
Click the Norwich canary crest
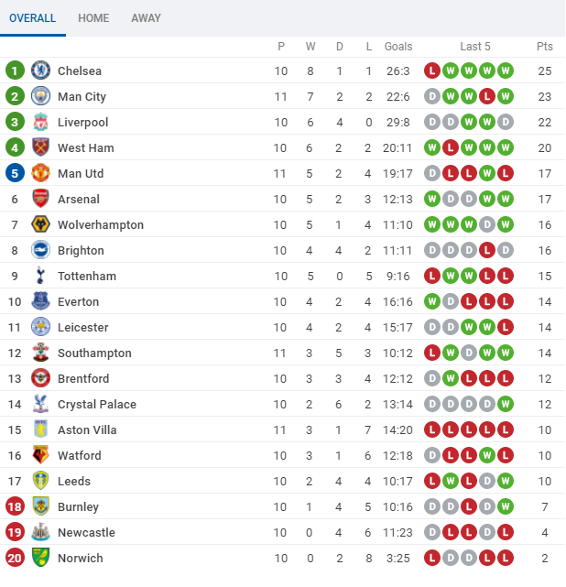click(x=40, y=558)
